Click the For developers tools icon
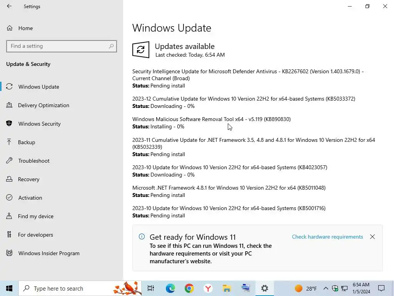Screen dimensions: 394x296 pyautogui.click(x=9, y=235)
